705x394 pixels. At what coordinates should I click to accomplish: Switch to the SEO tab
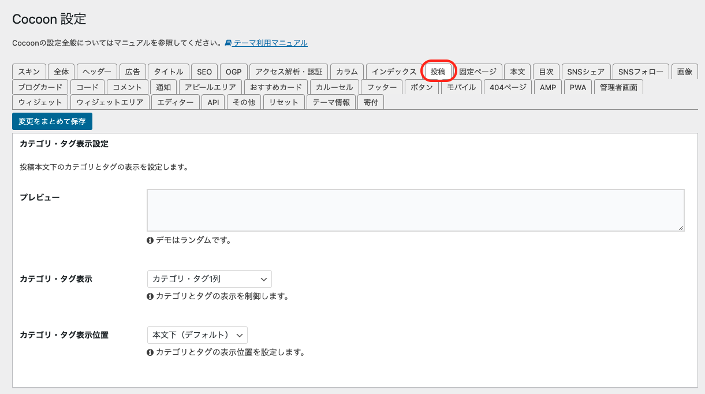204,72
